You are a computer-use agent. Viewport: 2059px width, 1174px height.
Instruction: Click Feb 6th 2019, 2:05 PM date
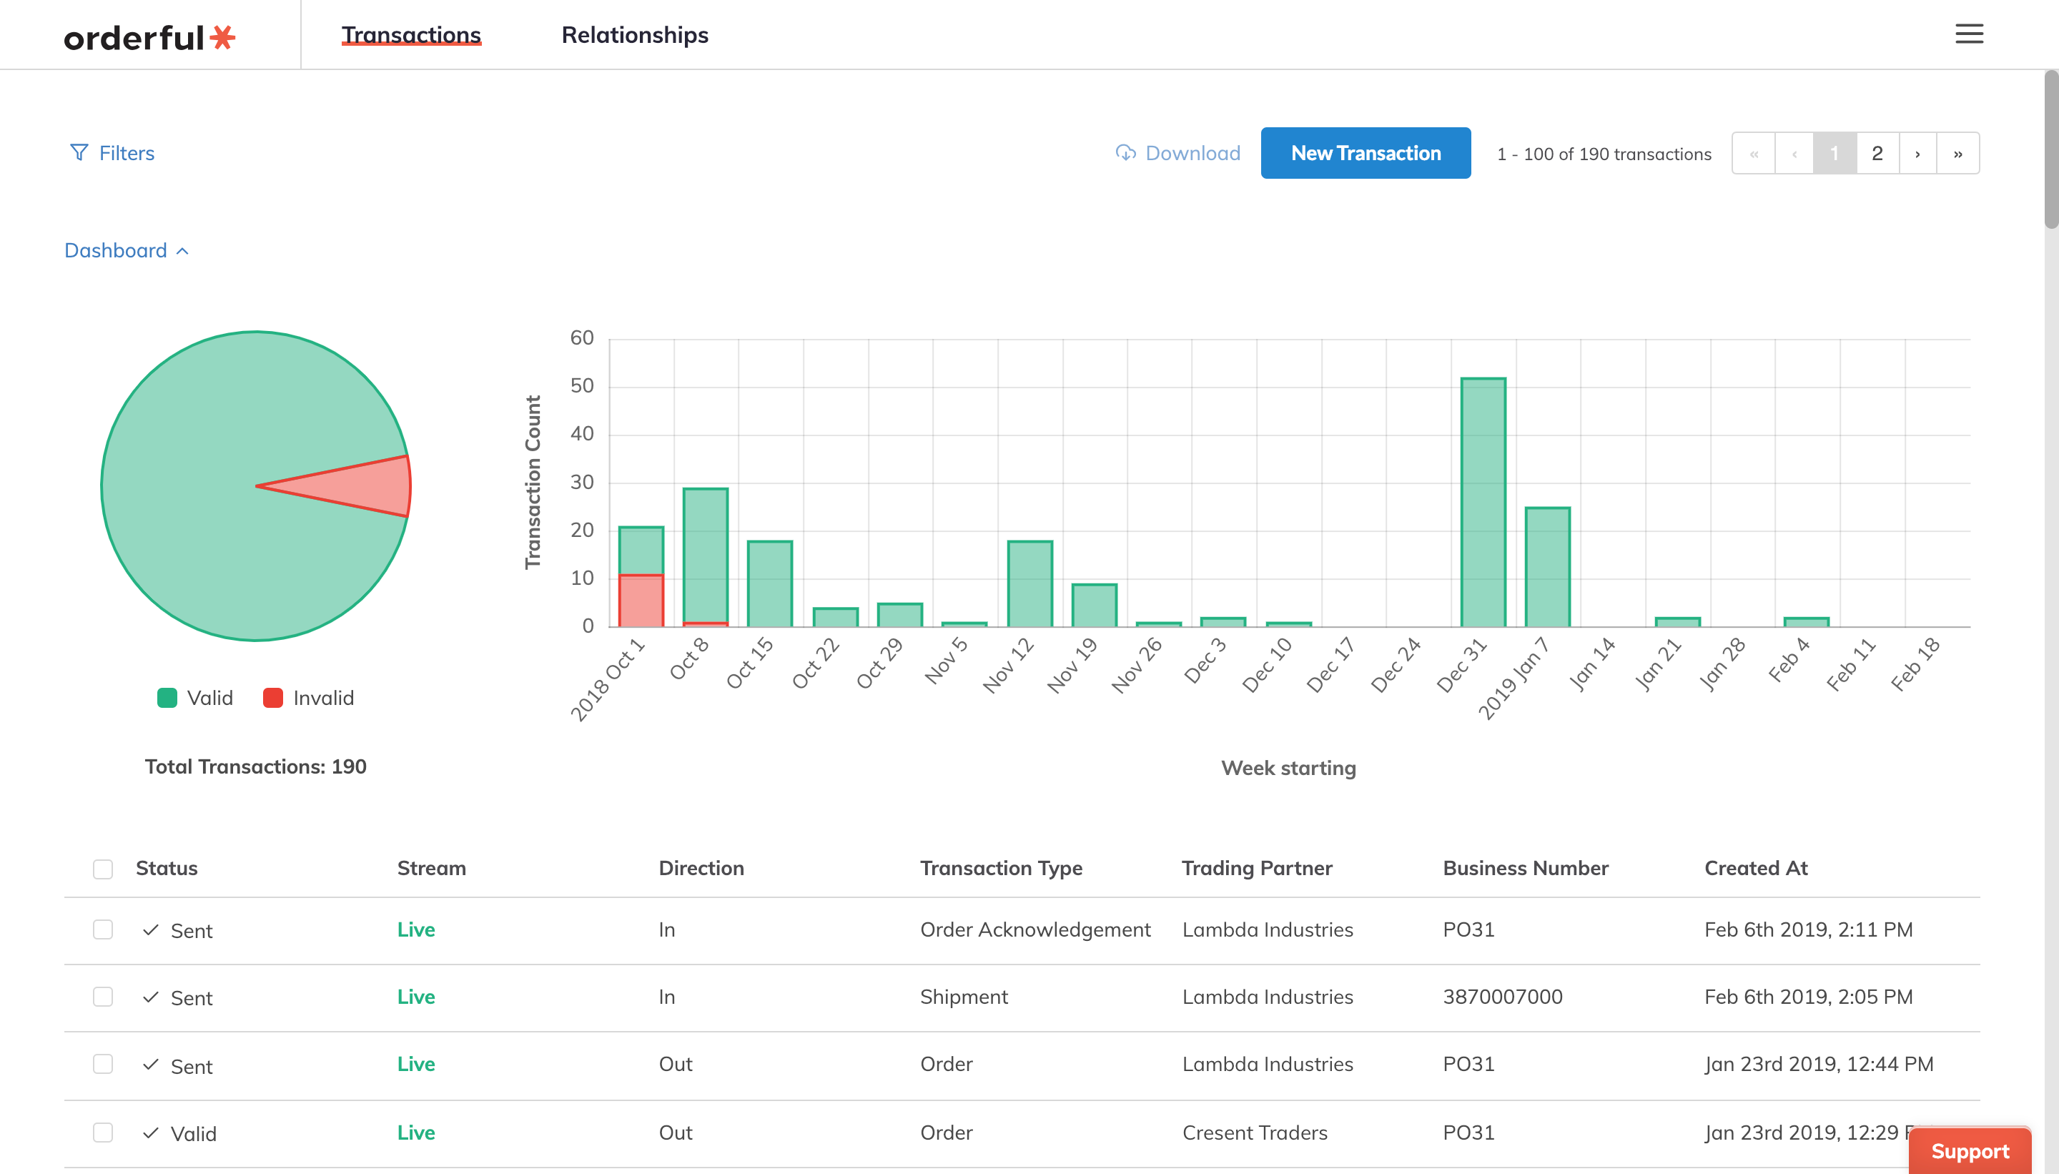(x=1808, y=997)
